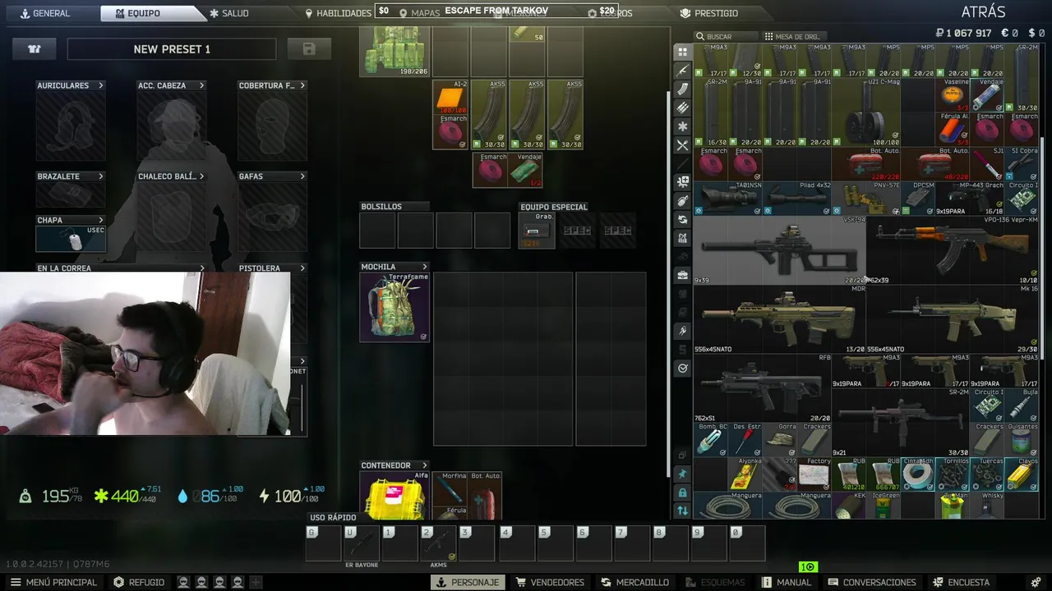Image resolution: width=1052 pixels, height=591 pixels.
Task: Filter stash by containers case icon
Action: 682,276
